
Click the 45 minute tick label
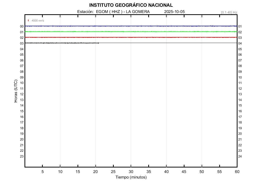coord(184,171)
